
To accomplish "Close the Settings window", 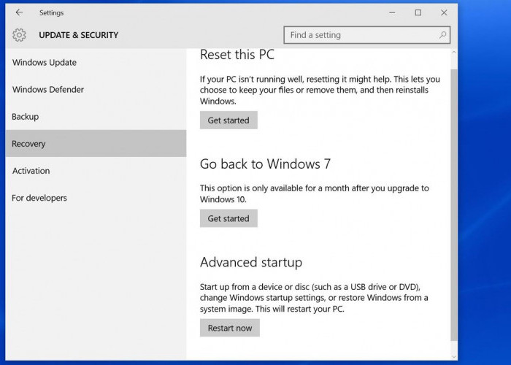I will tap(444, 12).
